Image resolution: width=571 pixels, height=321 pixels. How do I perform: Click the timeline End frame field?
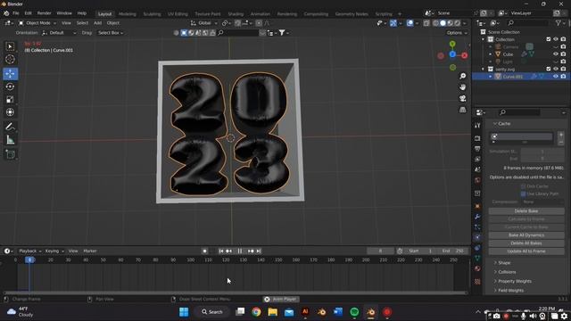(x=453, y=251)
